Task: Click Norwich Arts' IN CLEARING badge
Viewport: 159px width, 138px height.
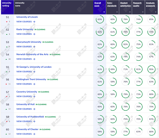Action: [x=55, y=55]
